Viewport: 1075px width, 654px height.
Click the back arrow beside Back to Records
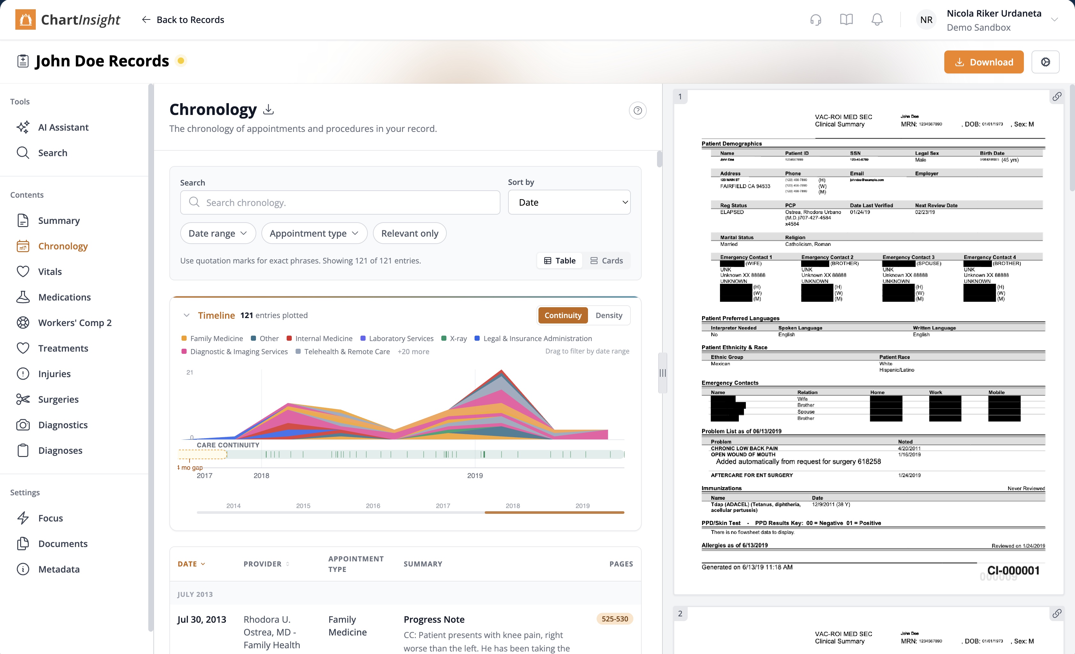[146, 19]
